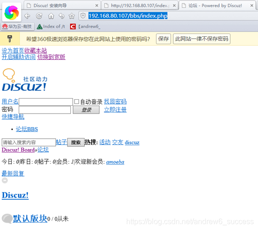Toggle the 自动登录 checkbox
Viewport: 258px width, 230px height.
(x=76, y=101)
